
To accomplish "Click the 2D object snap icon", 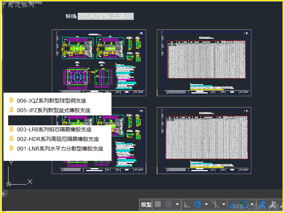I will [x=244, y=204].
